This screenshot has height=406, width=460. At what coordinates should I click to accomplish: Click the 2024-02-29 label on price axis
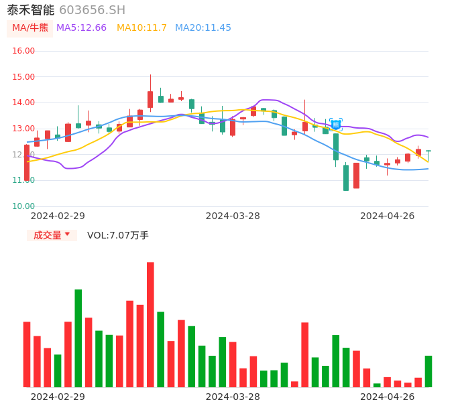tap(58, 216)
